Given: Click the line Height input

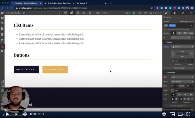Looking at the screenshot, I should pyautogui.click(x=190, y=86).
